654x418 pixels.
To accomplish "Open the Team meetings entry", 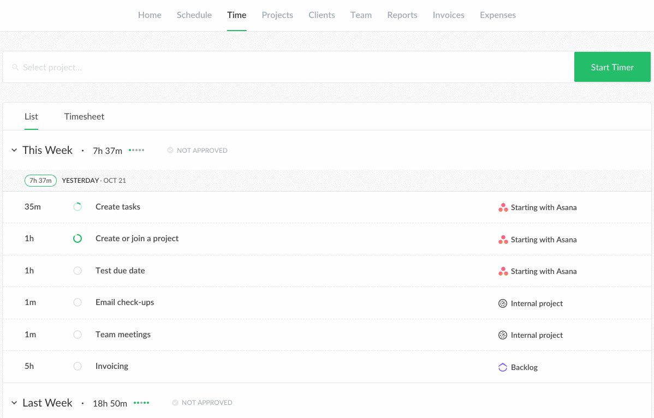I will [123, 334].
